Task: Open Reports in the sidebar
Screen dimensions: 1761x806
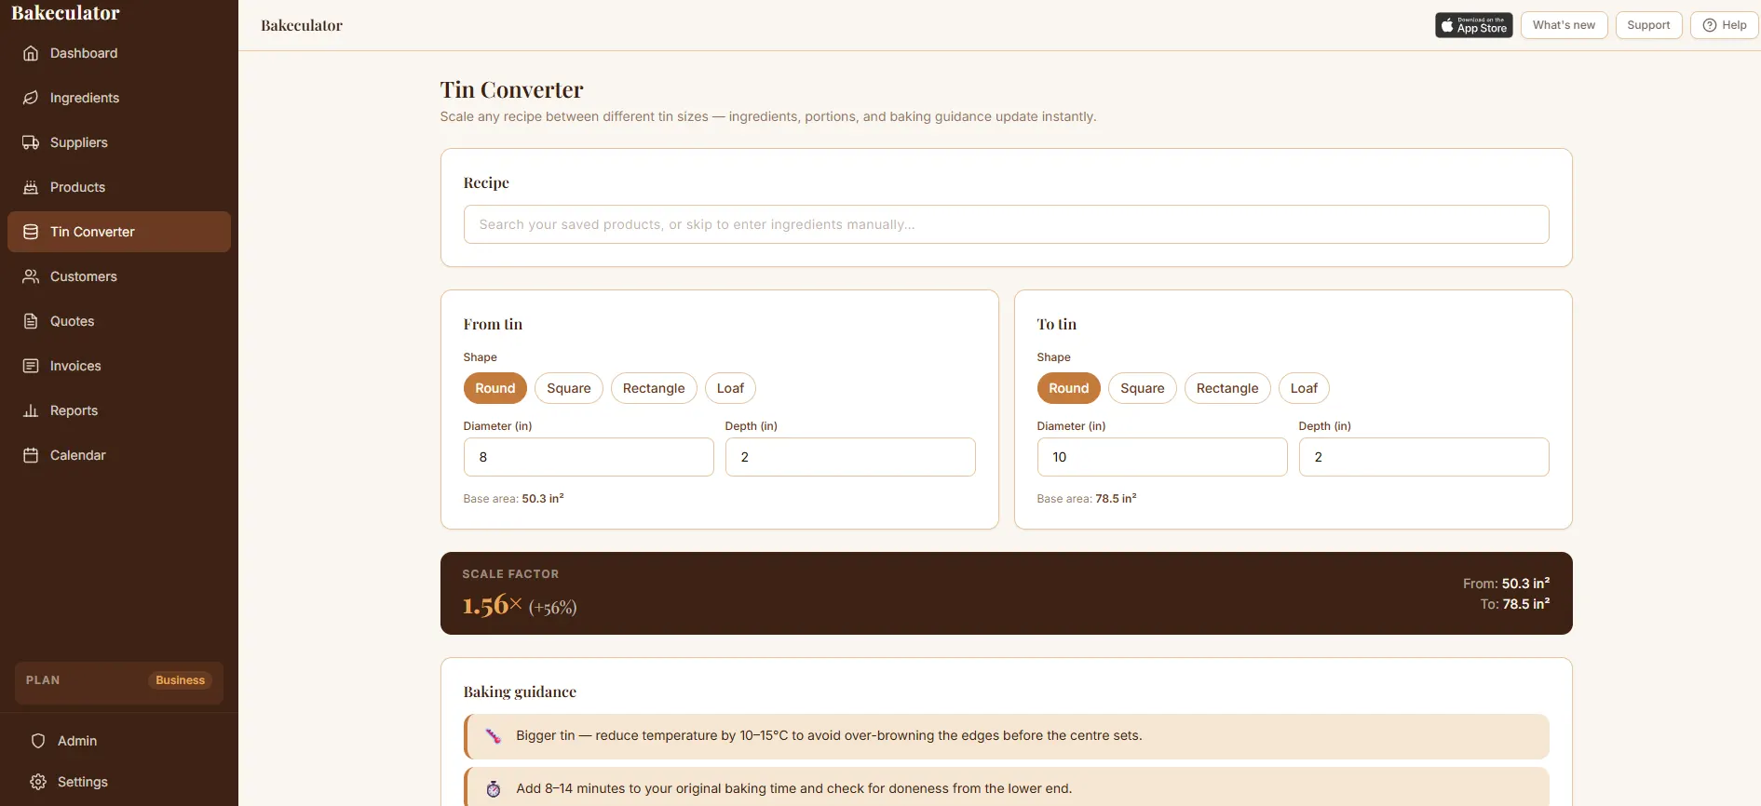Action: [119, 410]
